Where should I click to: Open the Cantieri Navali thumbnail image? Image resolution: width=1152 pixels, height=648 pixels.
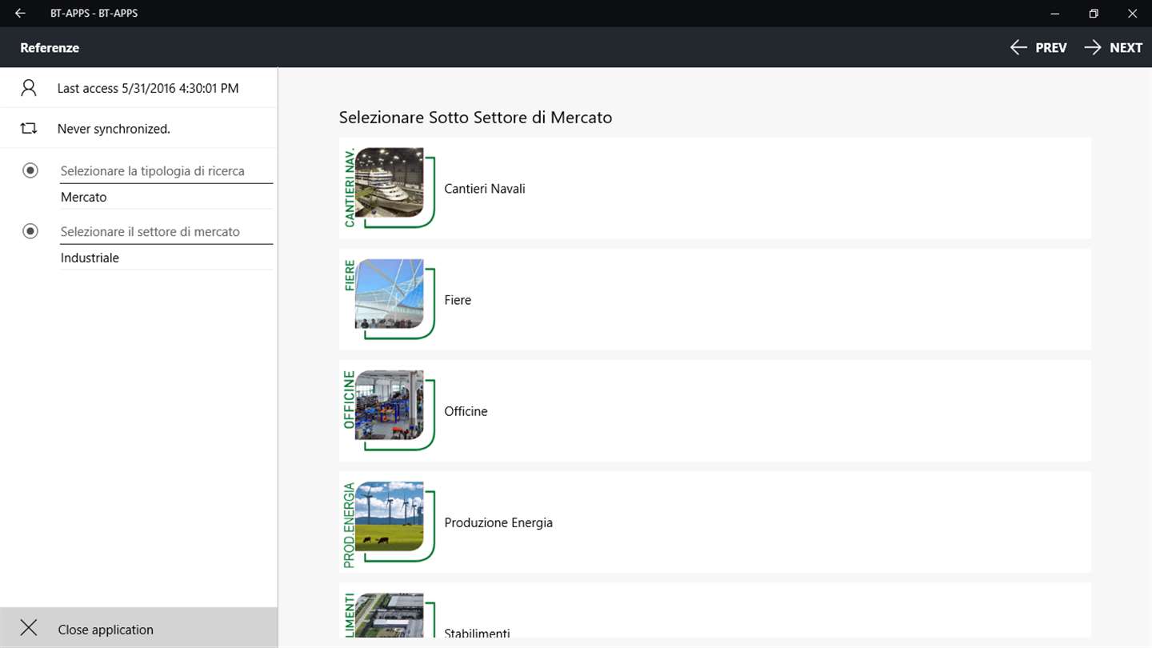point(389,187)
